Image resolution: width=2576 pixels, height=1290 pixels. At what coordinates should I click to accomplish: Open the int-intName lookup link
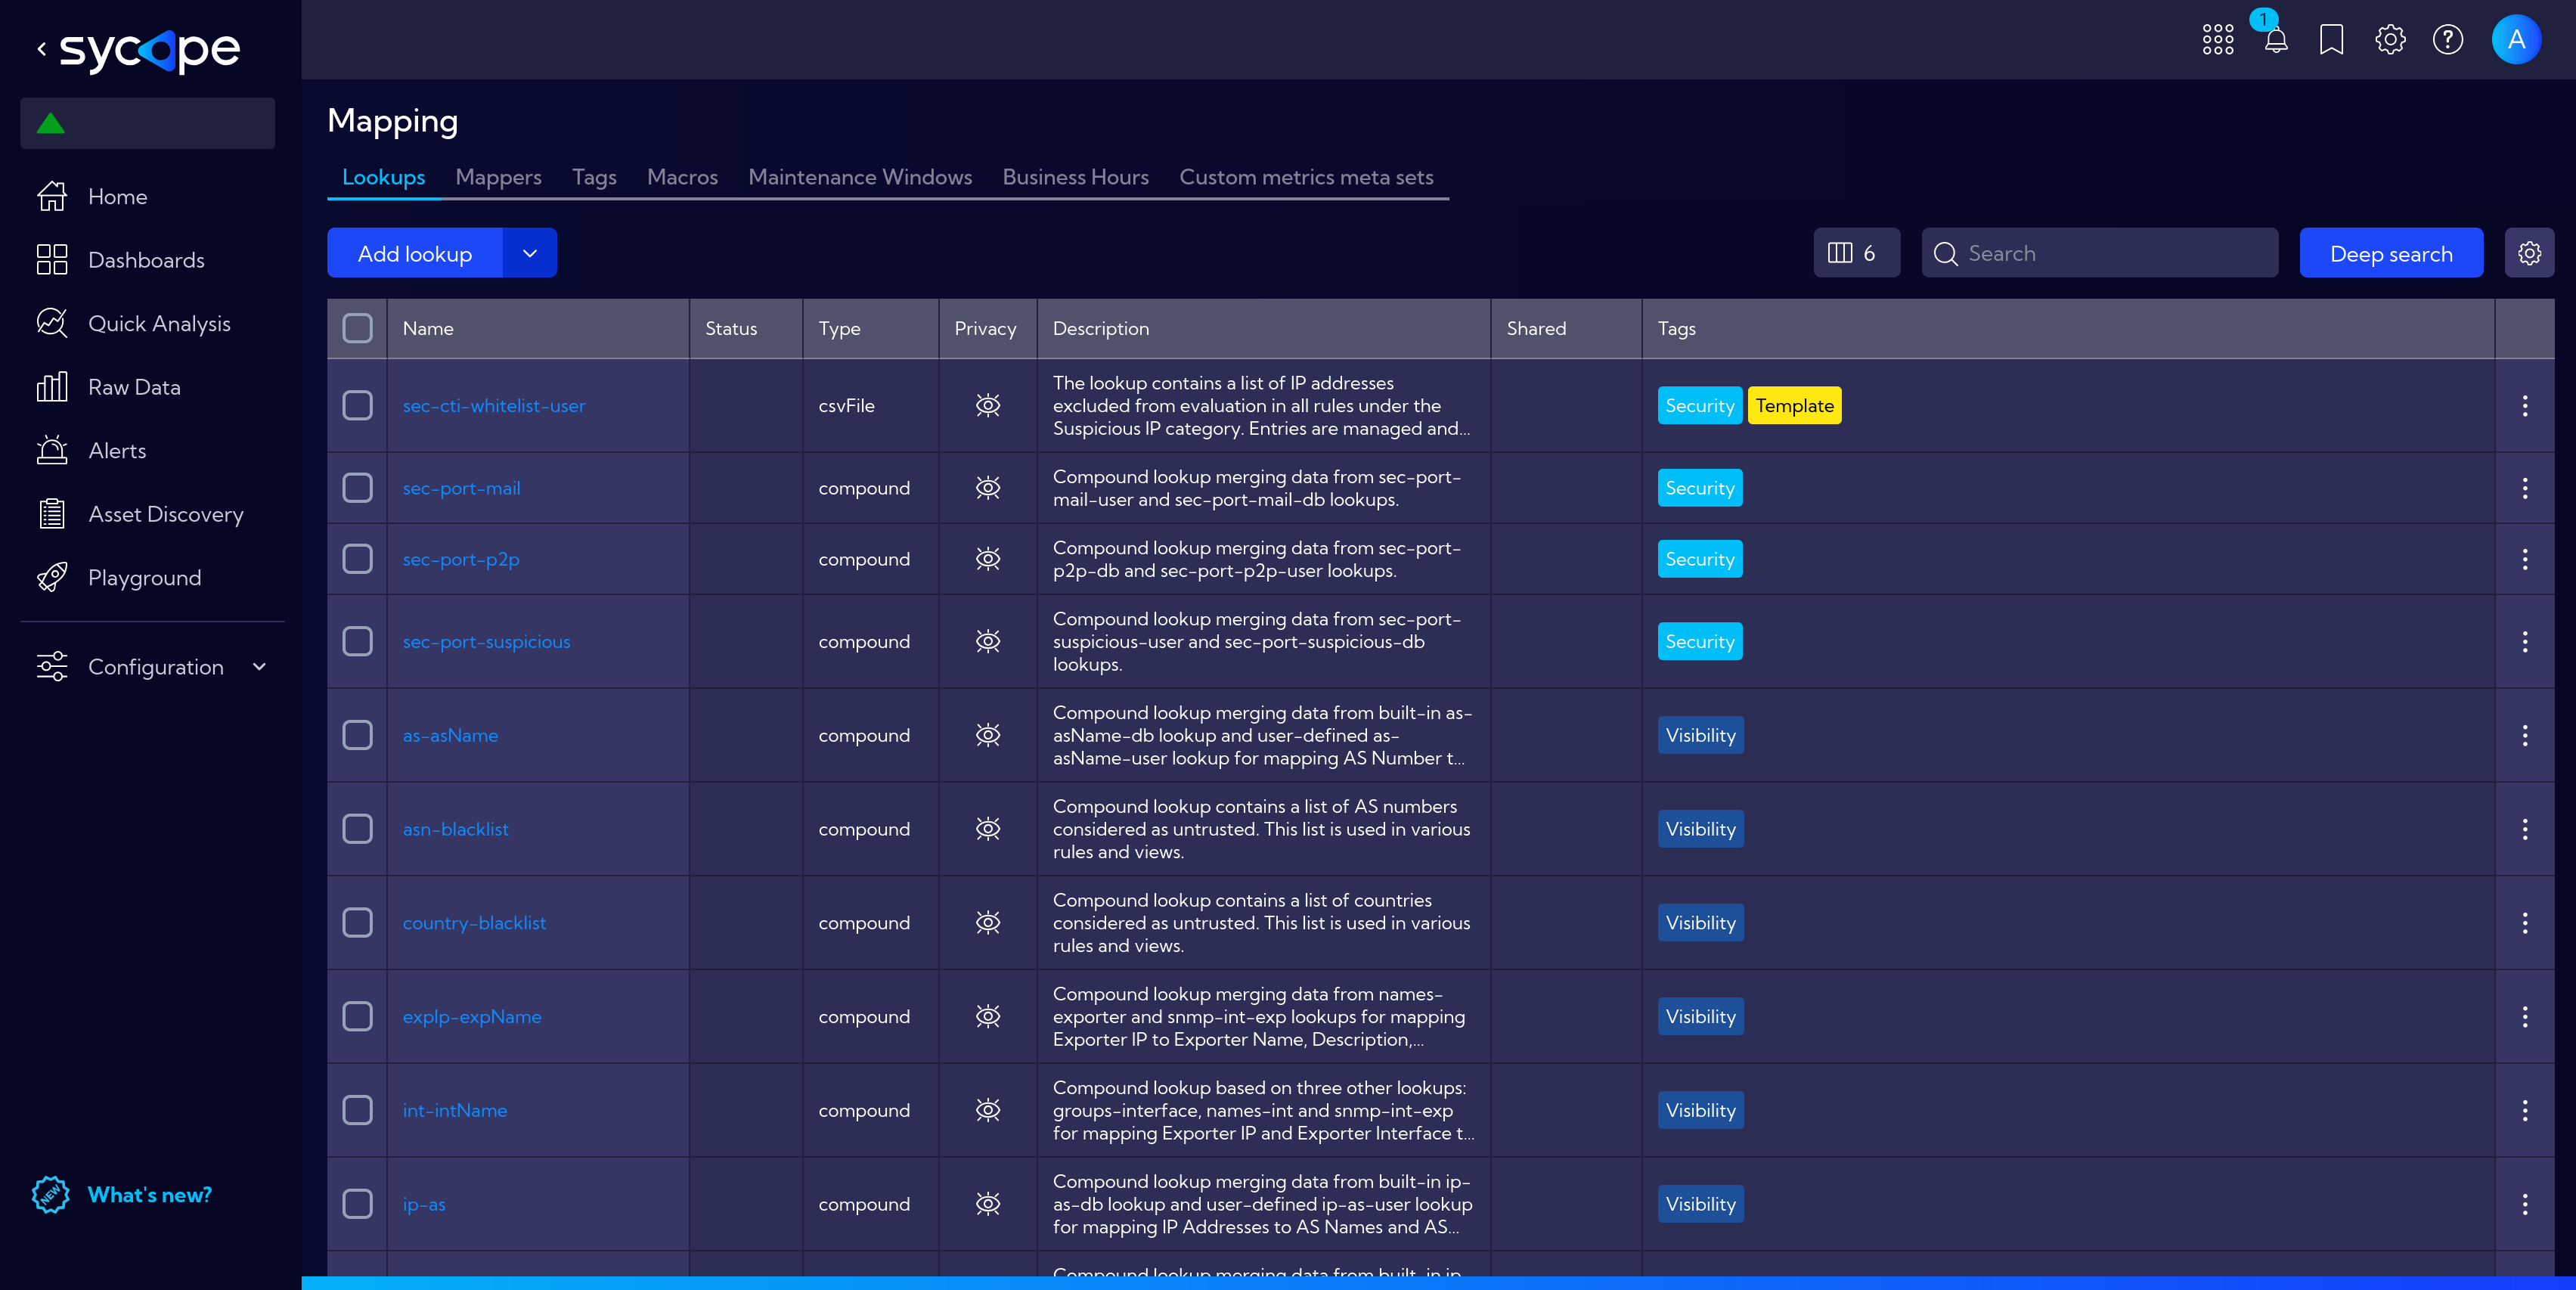click(454, 1110)
